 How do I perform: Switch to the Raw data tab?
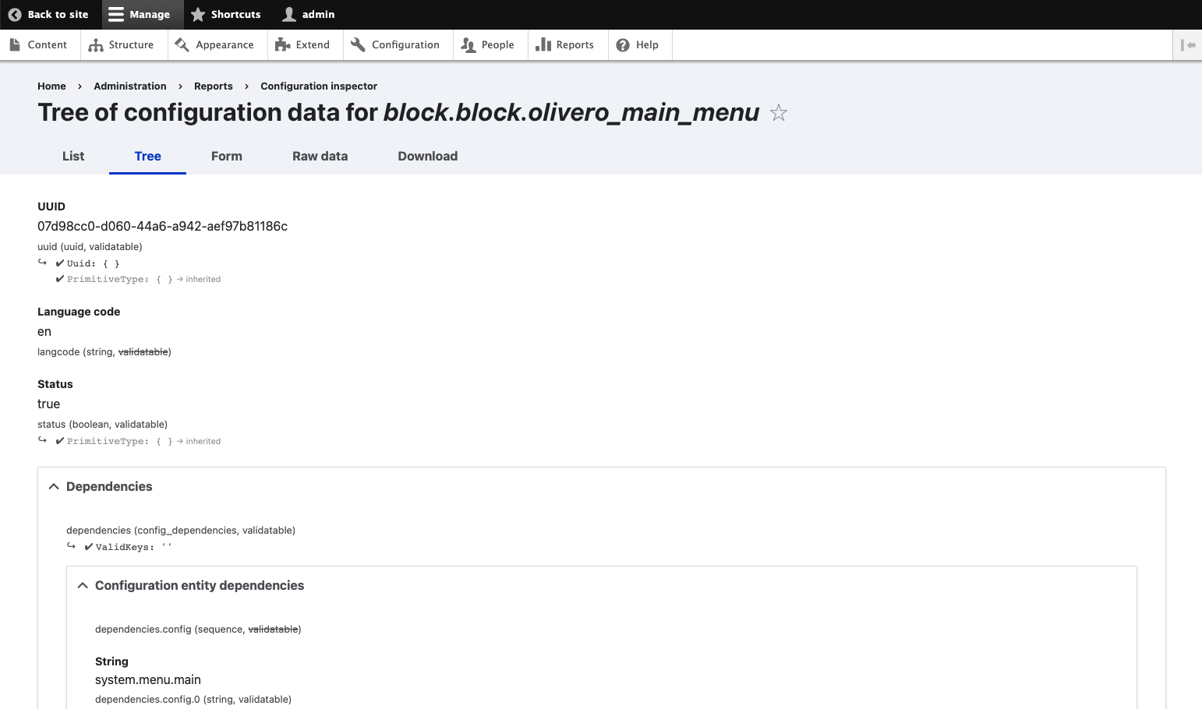[x=320, y=156]
